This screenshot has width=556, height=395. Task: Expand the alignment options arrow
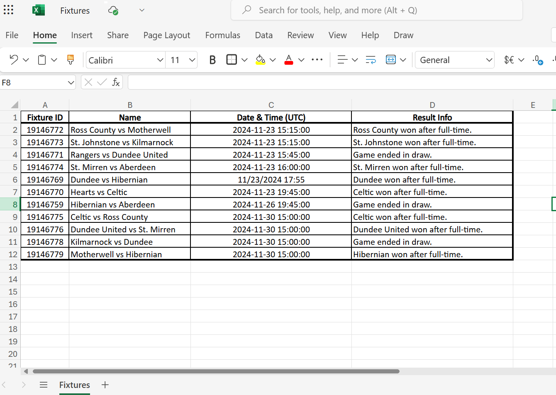click(355, 60)
